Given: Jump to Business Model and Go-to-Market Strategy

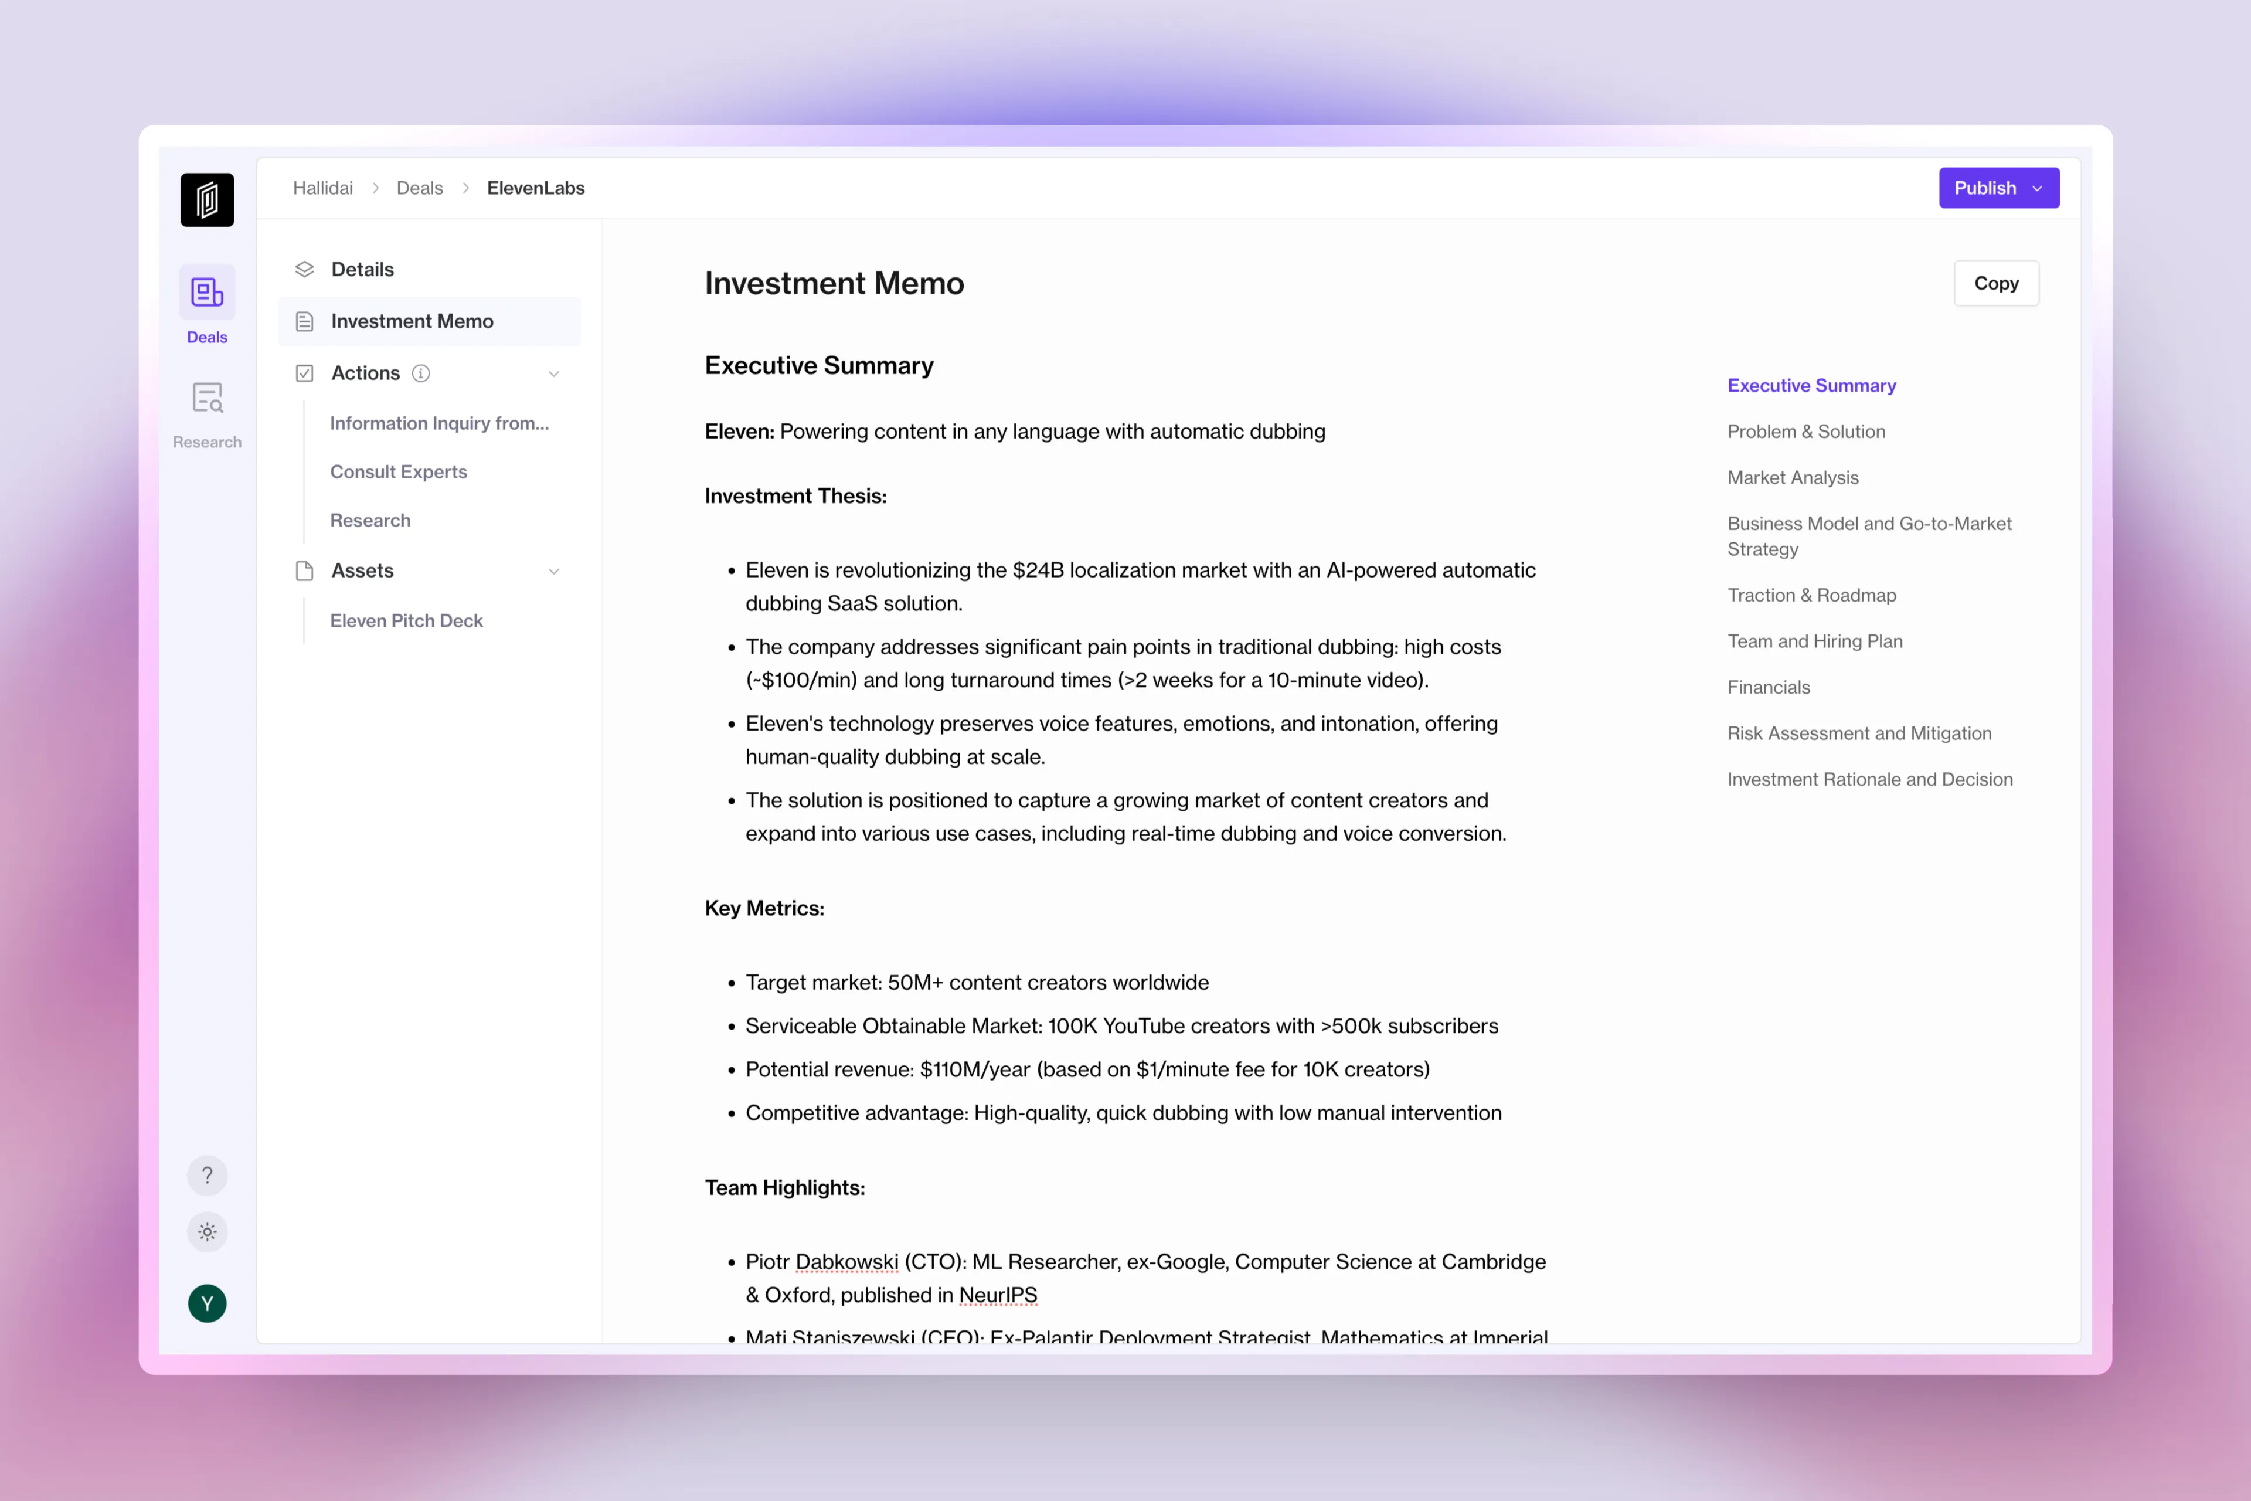Looking at the screenshot, I should (1869, 536).
